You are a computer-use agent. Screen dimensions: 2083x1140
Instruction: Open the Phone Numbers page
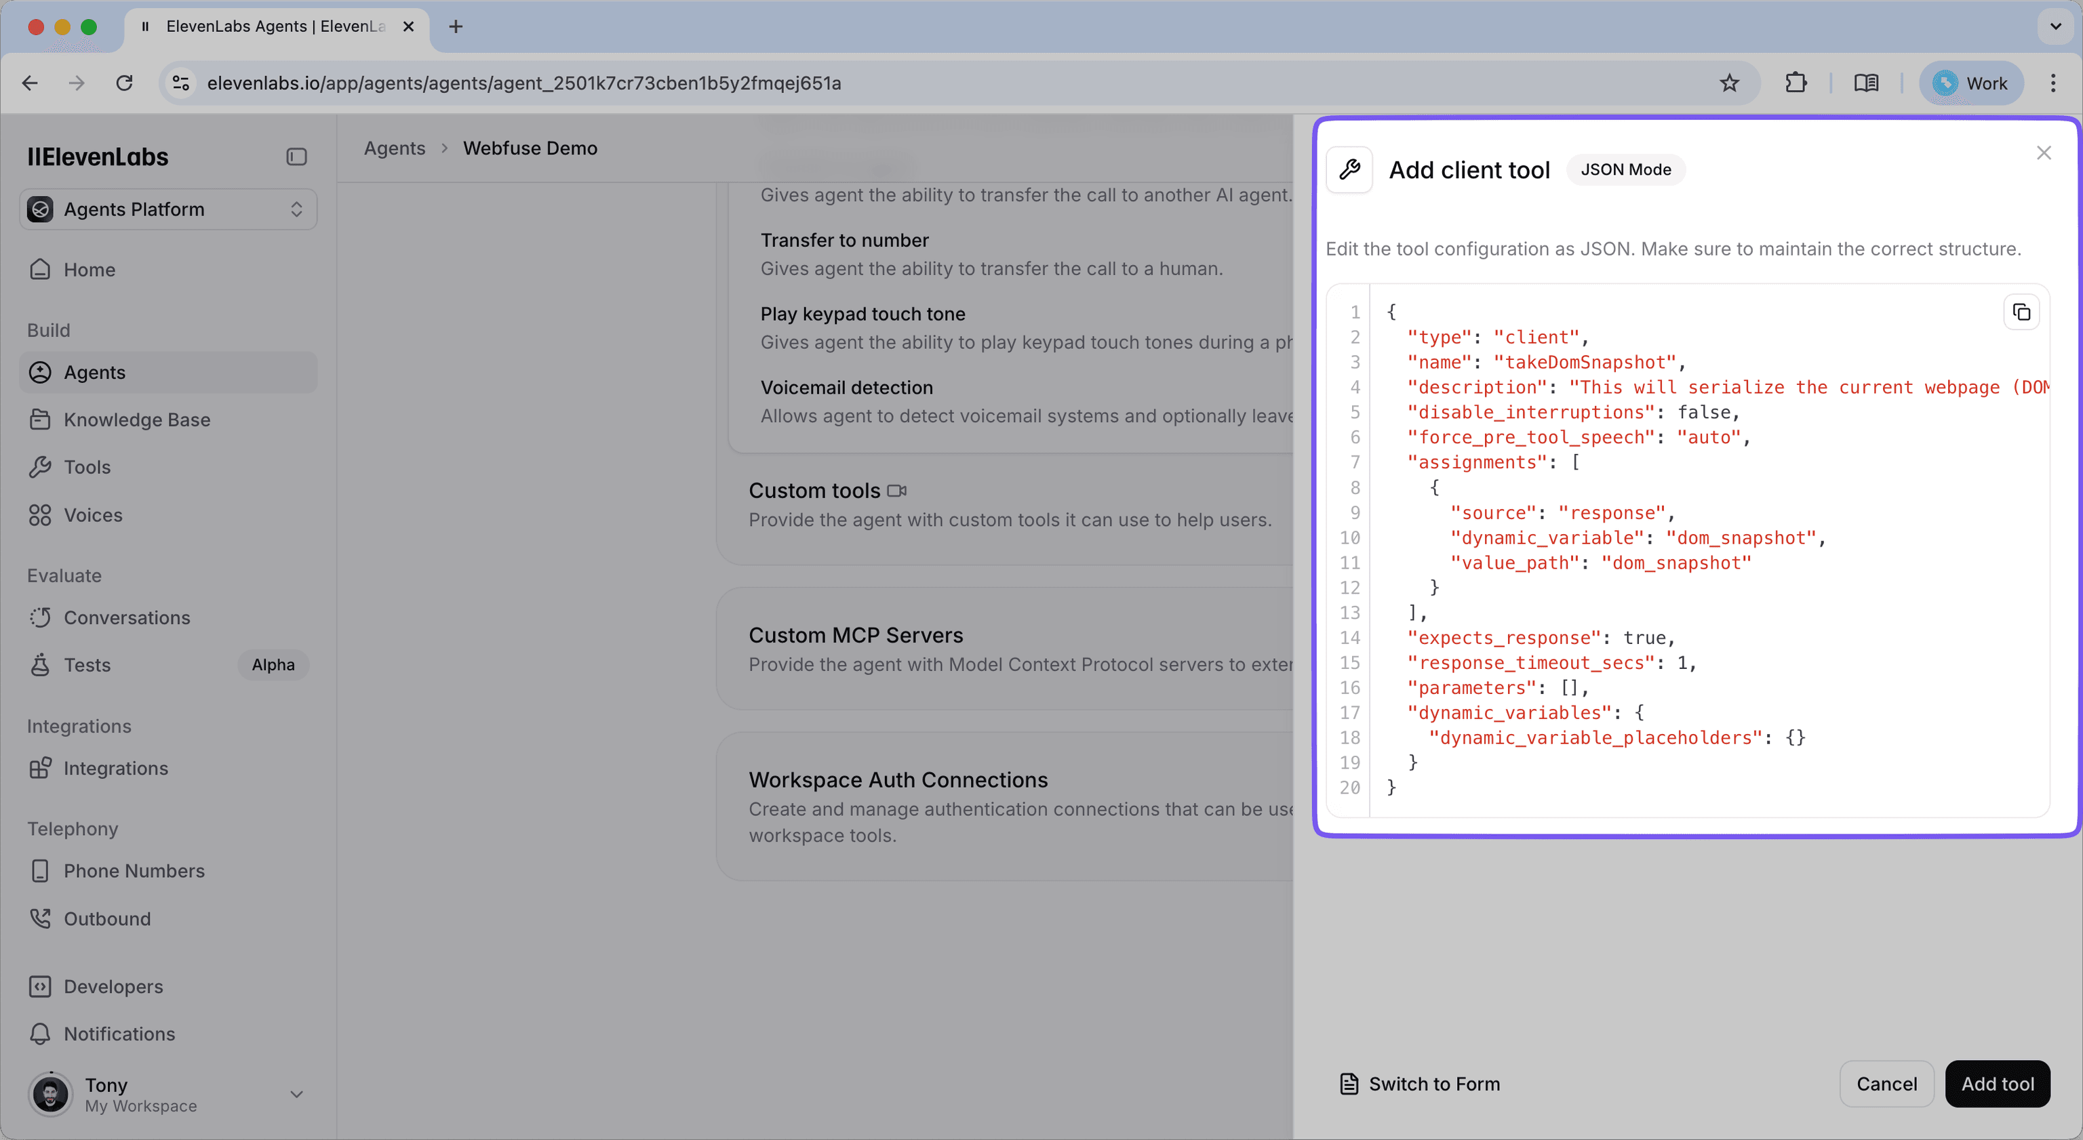(134, 871)
